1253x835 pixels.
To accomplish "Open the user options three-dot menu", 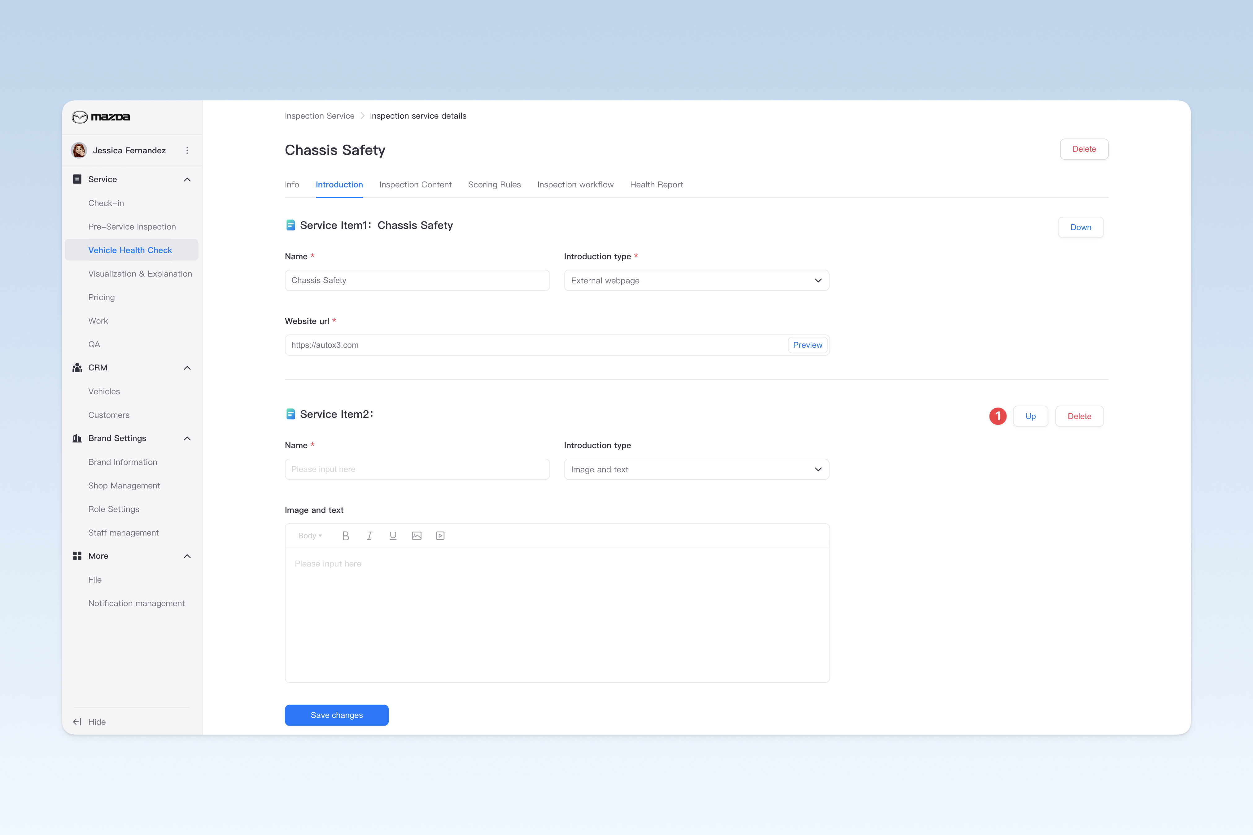I will pyautogui.click(x=187, y=150).
